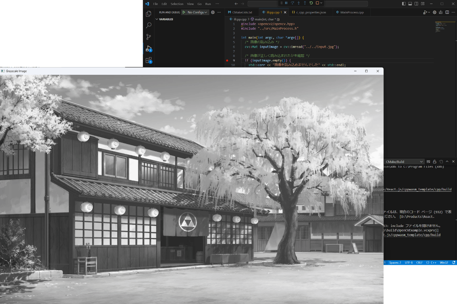Stop the debug session
457x304 pixels.
click(317, 3)
